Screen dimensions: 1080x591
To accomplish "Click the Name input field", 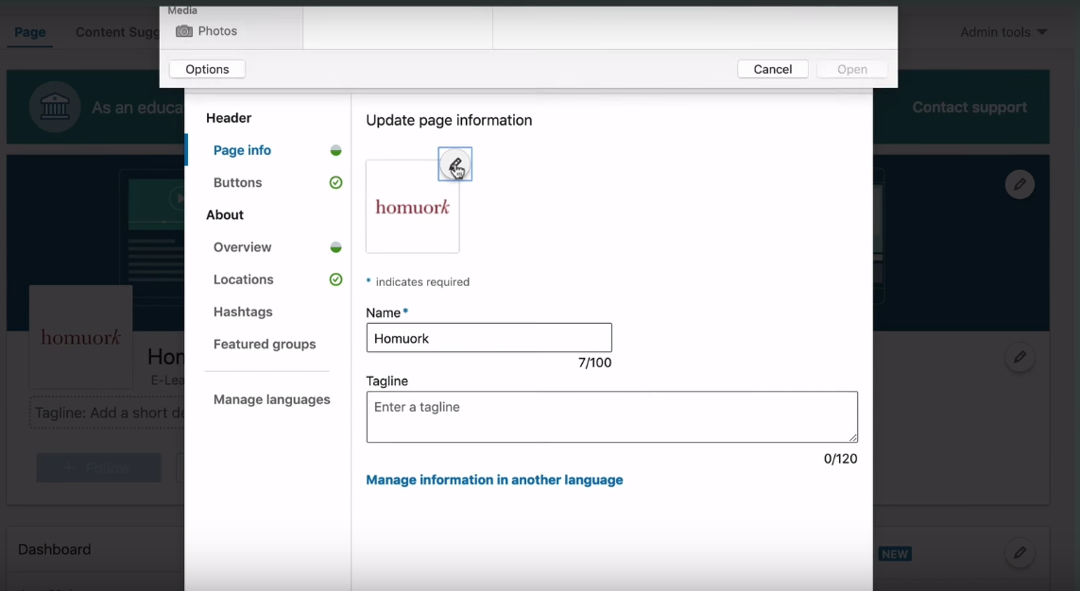I will [489, 338].
